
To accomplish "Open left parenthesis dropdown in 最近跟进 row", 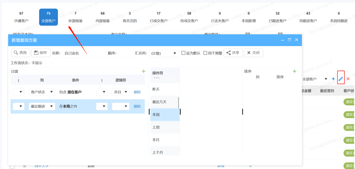I will [19, 106].
